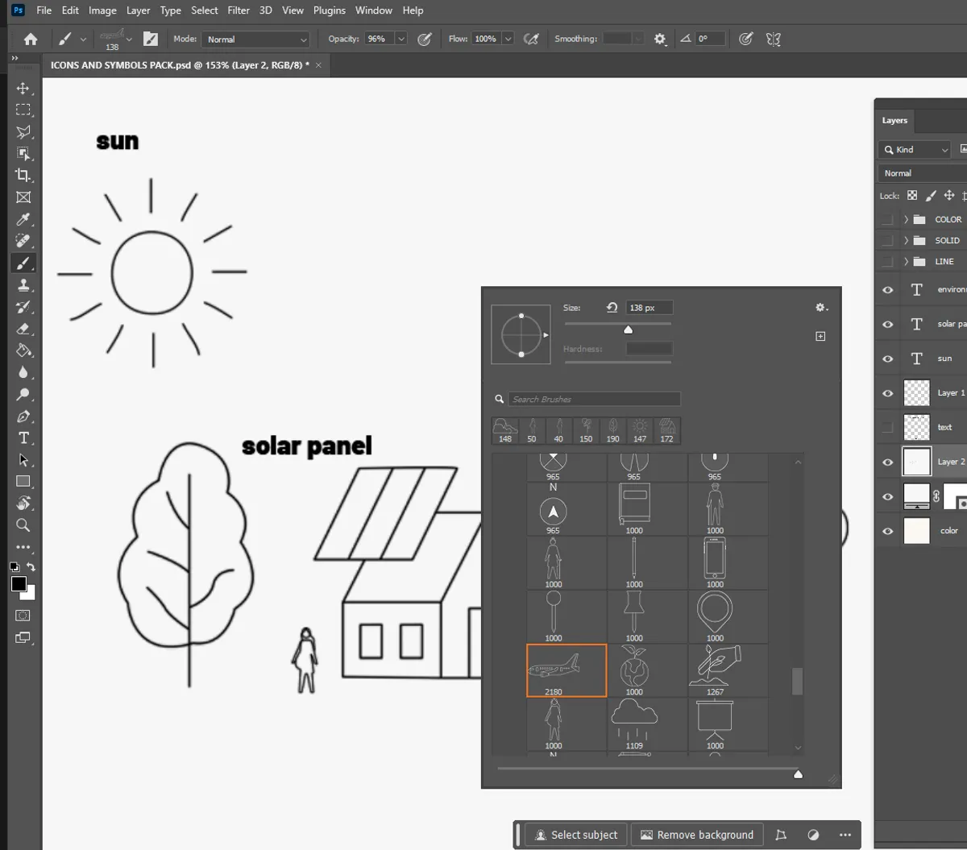Image resolution: width=967 pixels, height=850 pixels.
Task: Open the Filter menu
Action: (238, 10)
